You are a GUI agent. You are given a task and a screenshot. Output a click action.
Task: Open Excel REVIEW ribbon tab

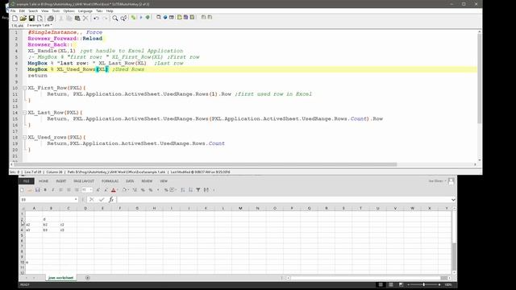(147, 181)
